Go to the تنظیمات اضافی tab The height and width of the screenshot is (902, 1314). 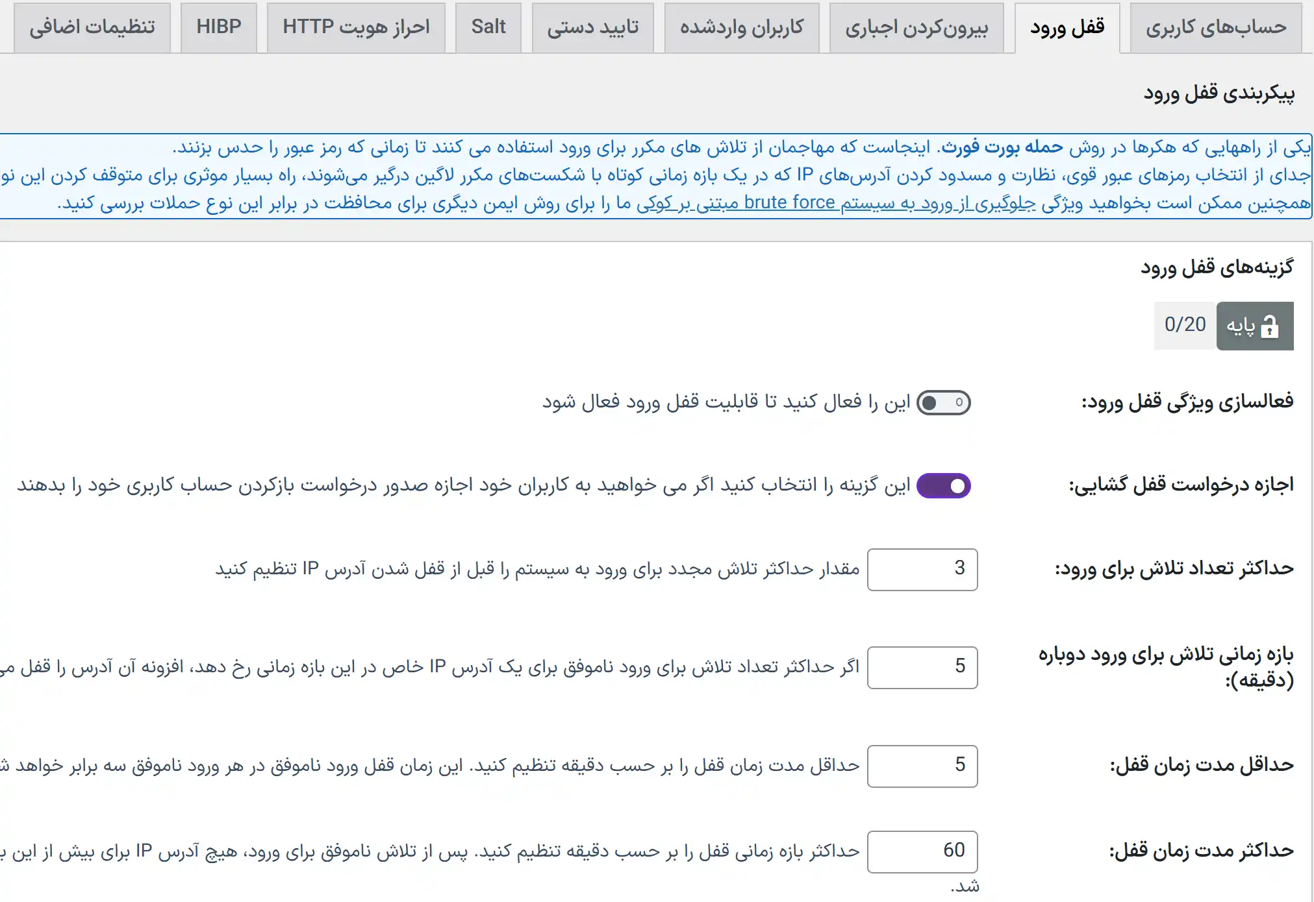tap(92, 27)
